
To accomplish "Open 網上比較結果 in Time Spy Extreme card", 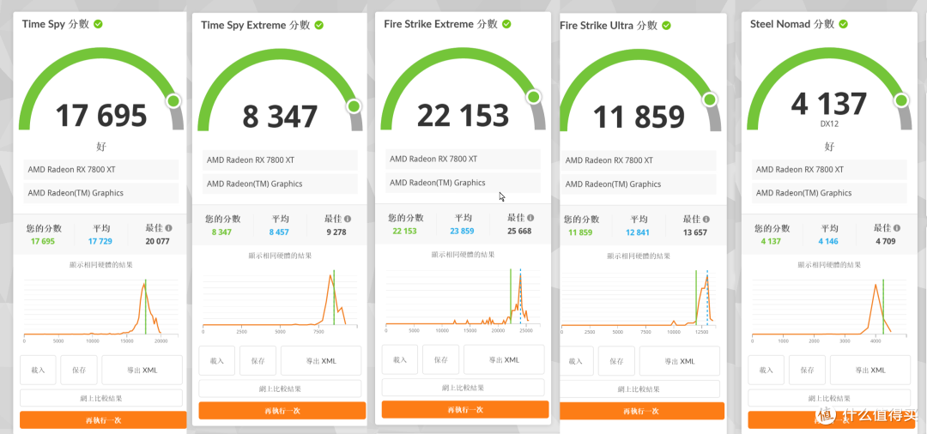I will coord(280,389).
